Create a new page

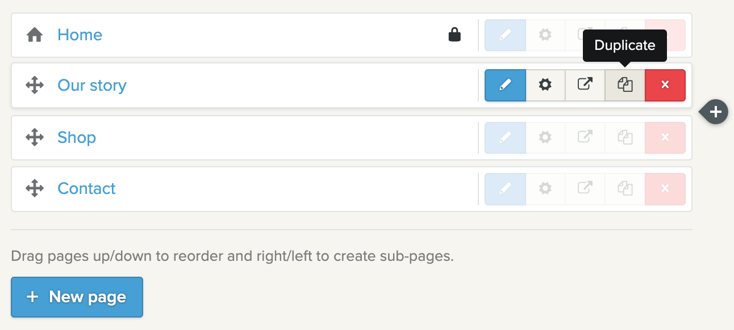(77, 297)
